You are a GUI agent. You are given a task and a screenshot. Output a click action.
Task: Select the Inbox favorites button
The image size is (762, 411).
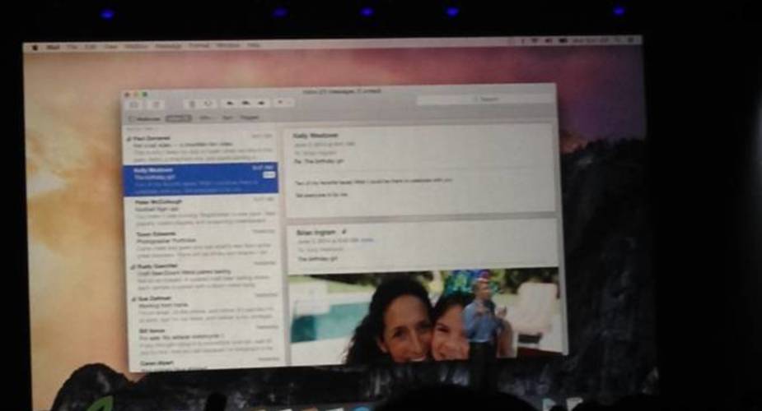179,118
